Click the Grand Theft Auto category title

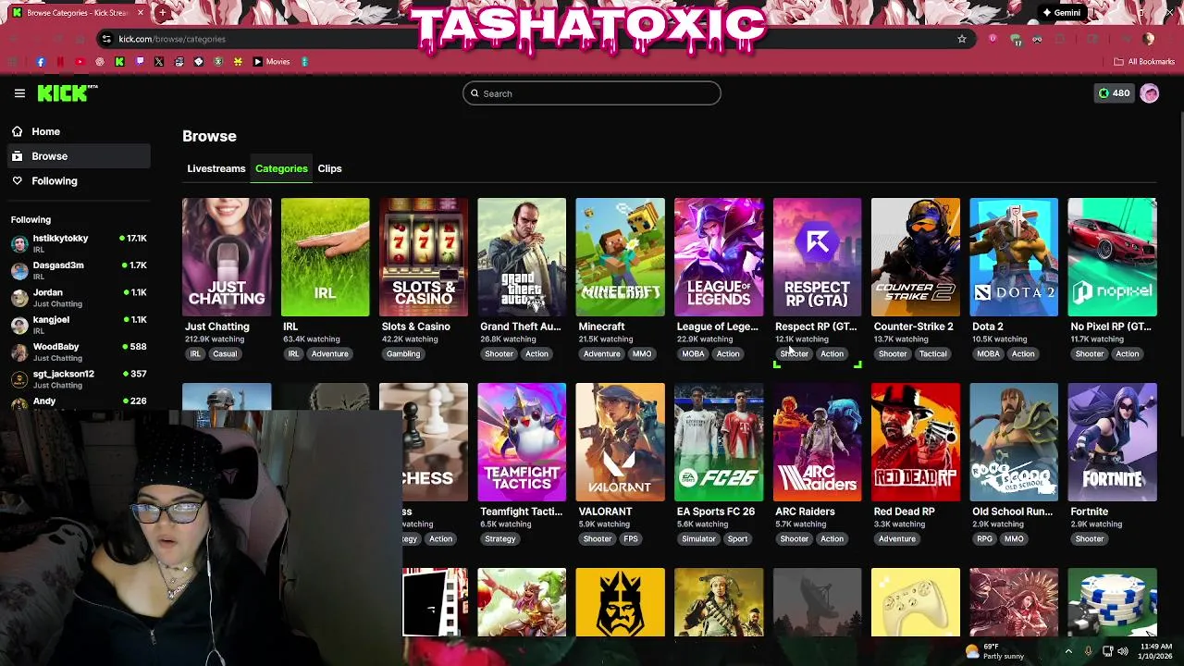click(521, 327)
